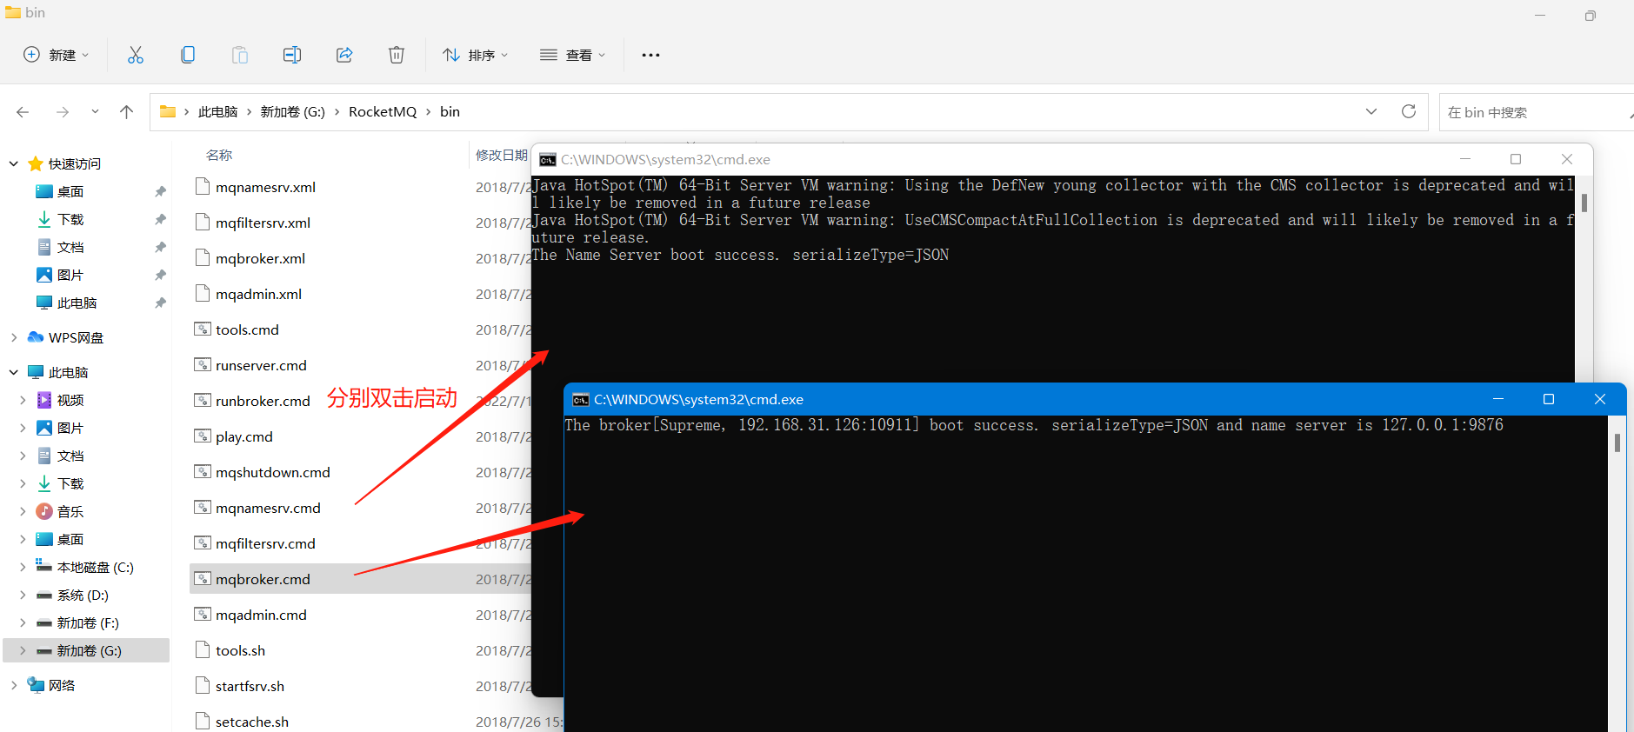Open recent locations chevron
The image size is (1634, 732).
95,111
